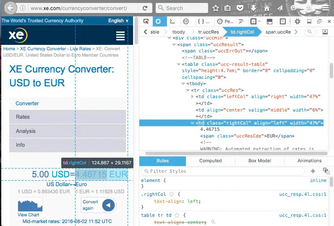Click the Inspector HTML search box
The width and height of the screenshot is (334, 226).
[310, 32]
